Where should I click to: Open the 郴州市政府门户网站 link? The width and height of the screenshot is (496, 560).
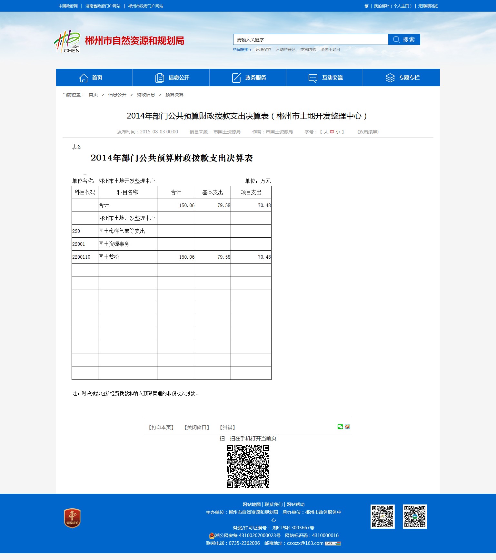pyautogui.click(x=146, y=6)
